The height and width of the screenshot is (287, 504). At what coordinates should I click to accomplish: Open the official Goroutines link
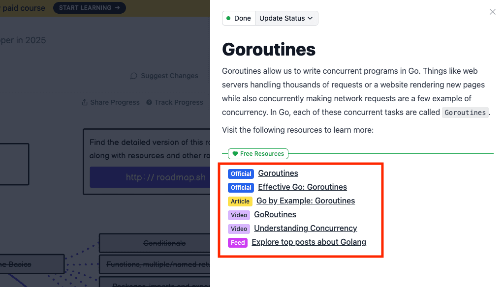coord(278,173)
